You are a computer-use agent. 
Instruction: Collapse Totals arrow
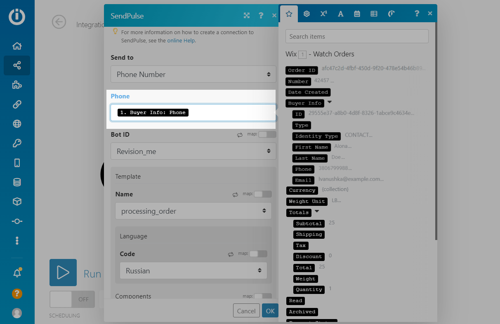coord(317,212)
